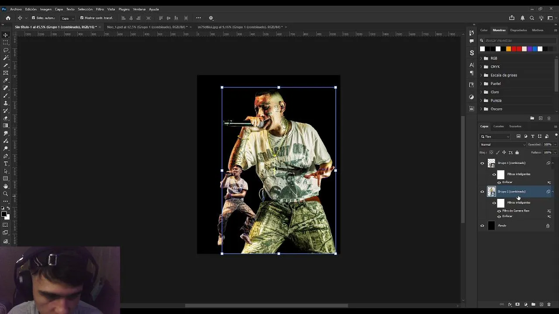Select the Move tool in the toolbox
Screen dimensions: 559x314
click(6, 35)
